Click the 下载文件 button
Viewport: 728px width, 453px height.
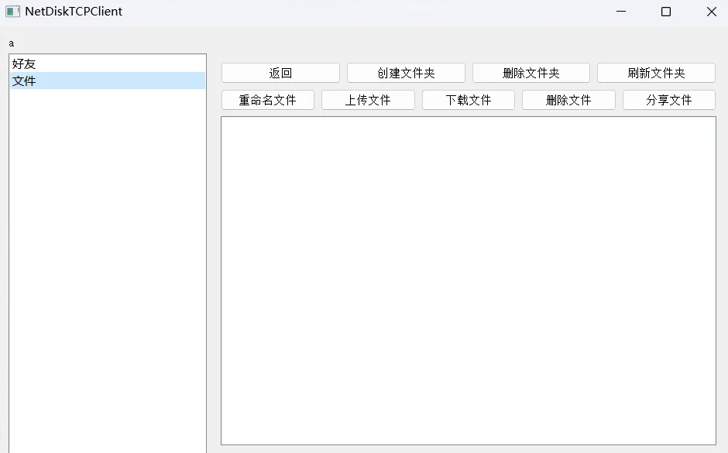click(x=469, y=100)
